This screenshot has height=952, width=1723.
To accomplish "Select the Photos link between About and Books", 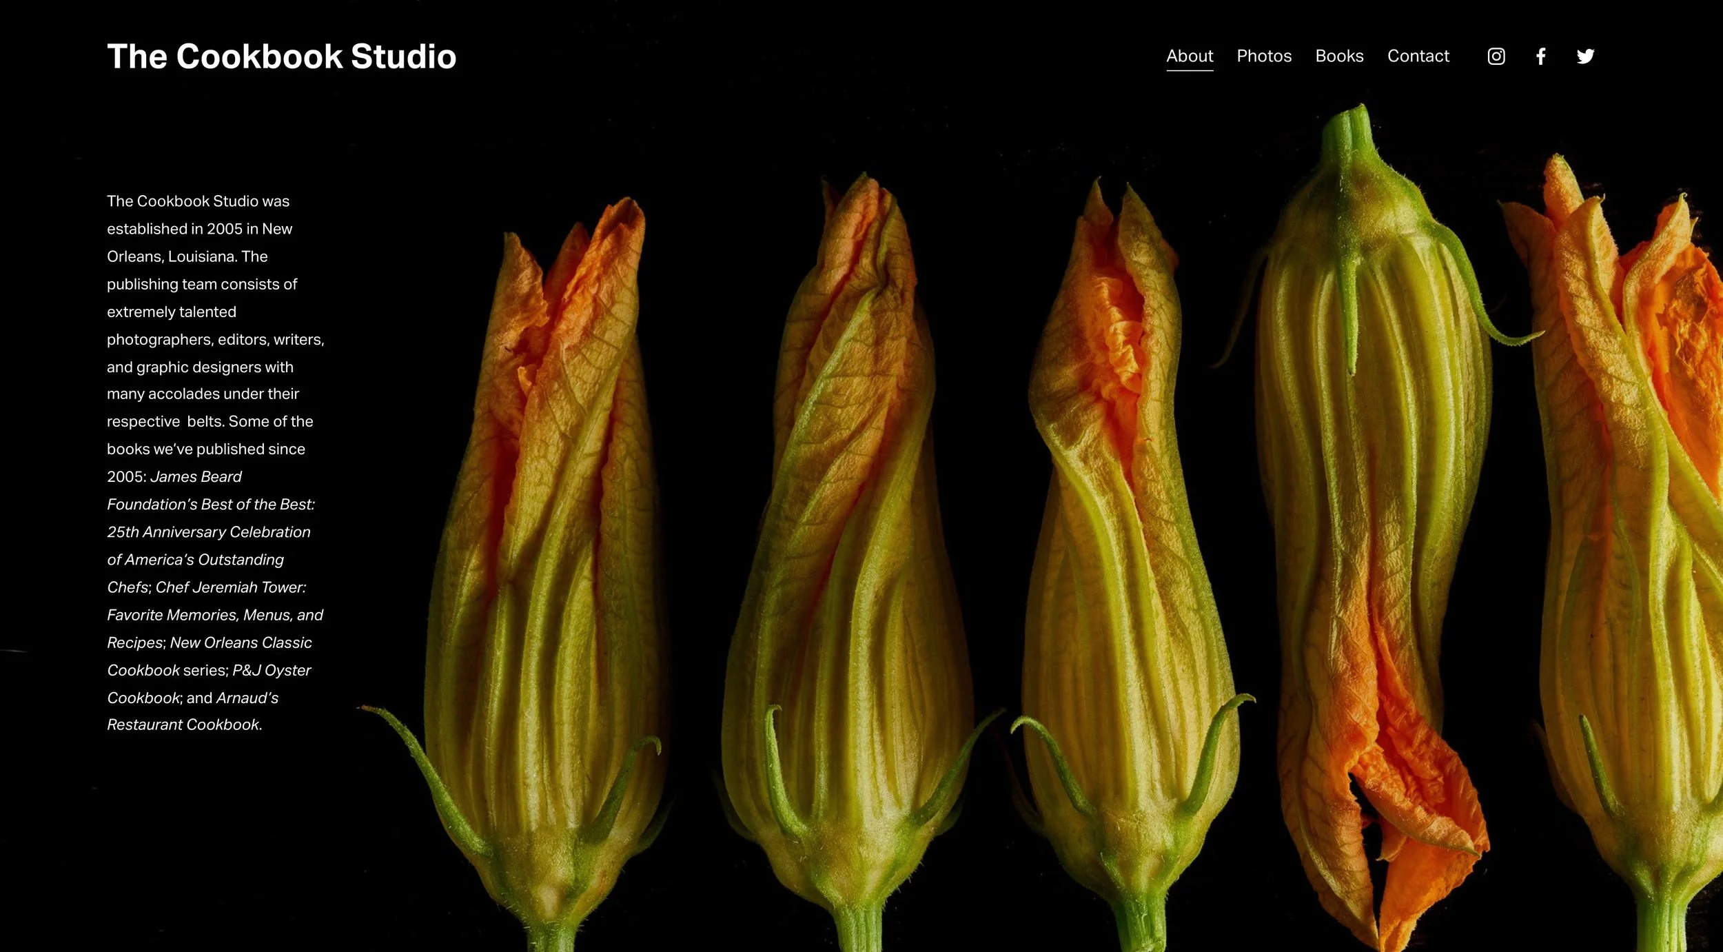I will click(x=1265, y=57).
